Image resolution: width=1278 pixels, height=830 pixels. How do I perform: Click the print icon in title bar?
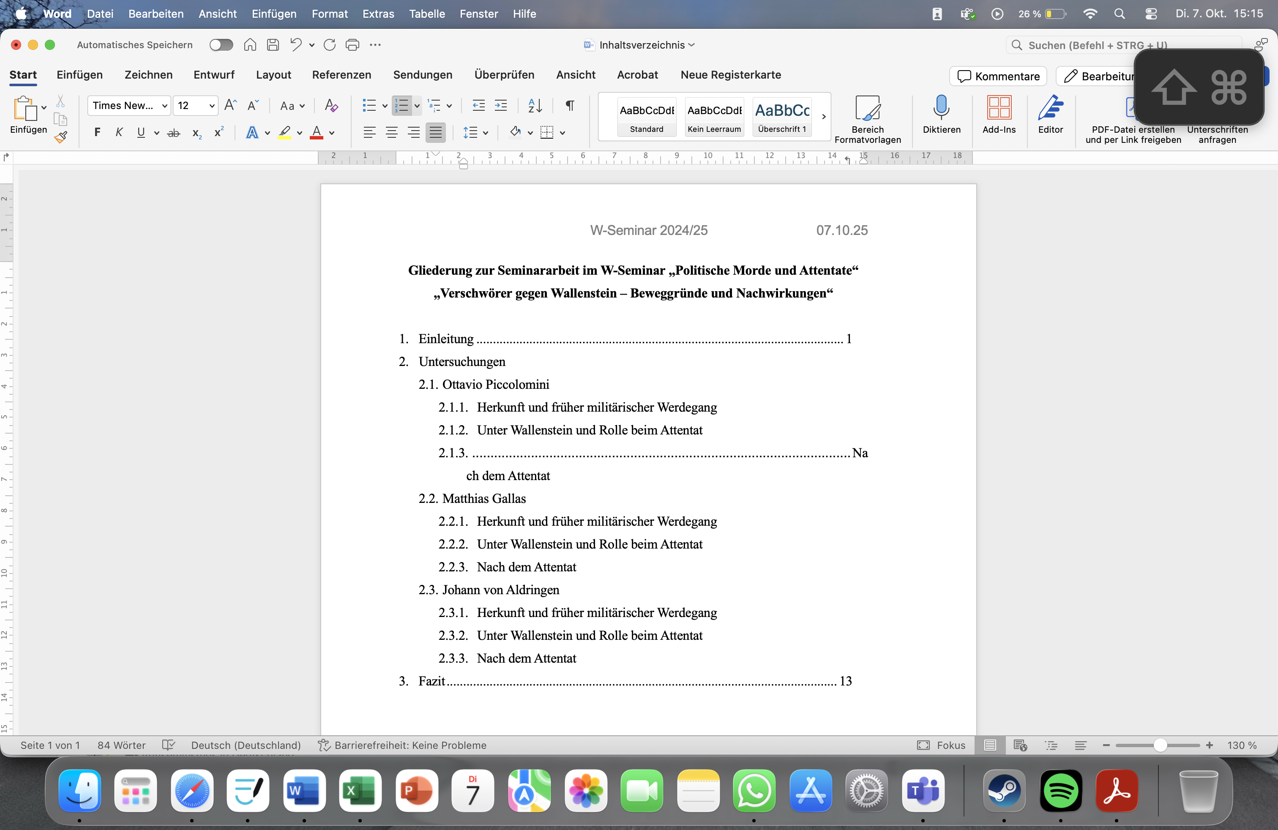coord(352,44)
